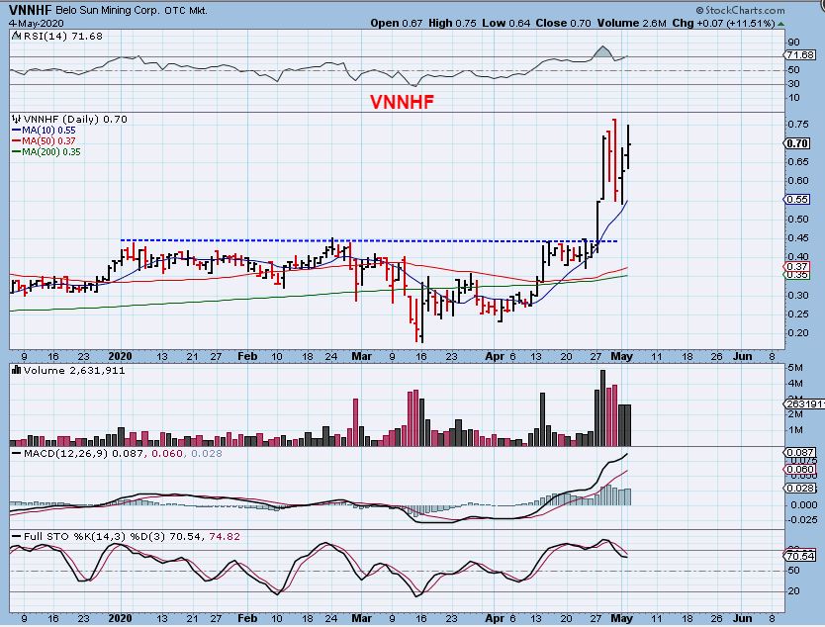
Task: Click the MA(50) 0.37 legend entry
Action: coord(45,141)
